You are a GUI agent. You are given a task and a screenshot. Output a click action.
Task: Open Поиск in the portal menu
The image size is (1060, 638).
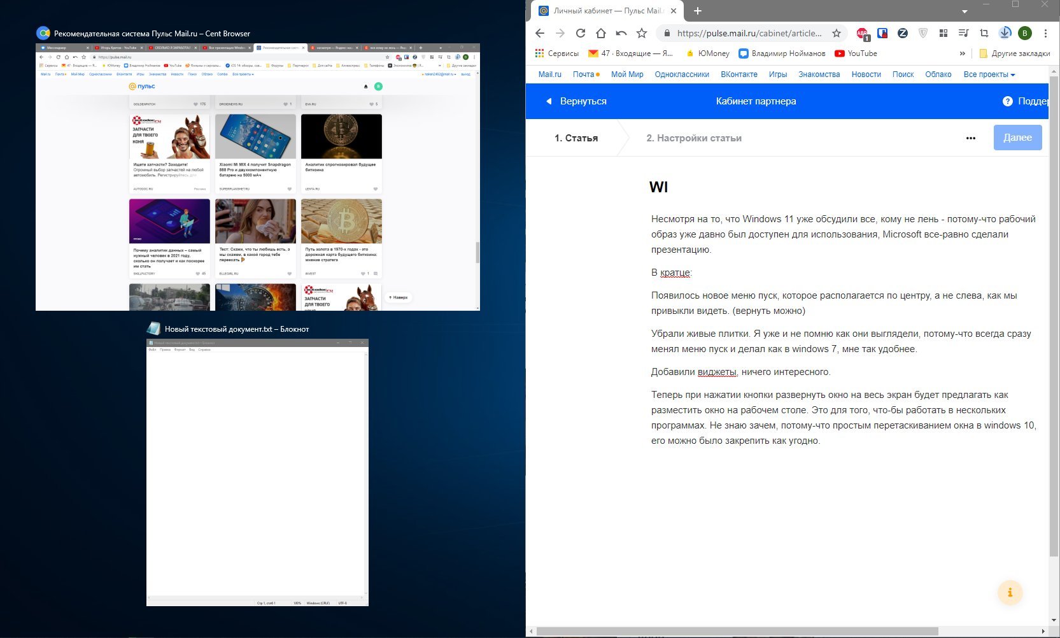(903, 74)
